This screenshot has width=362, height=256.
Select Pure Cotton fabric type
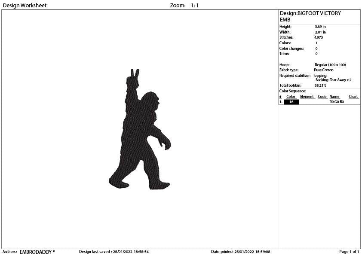coord(323,70)
